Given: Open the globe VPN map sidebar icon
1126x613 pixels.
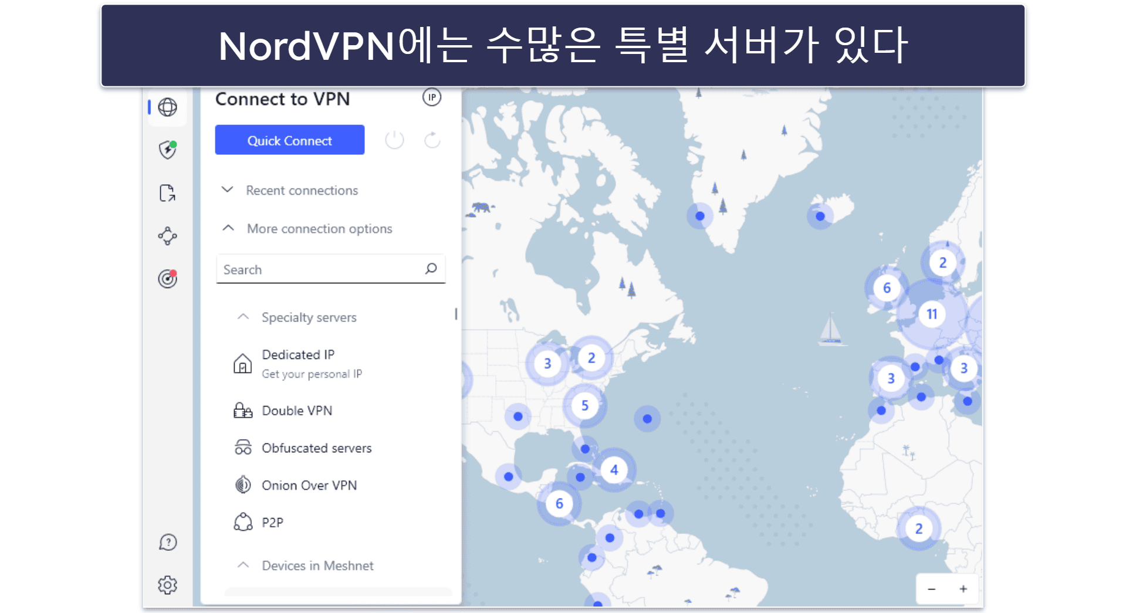Looking at the screenshot, I should coord(168,107).
